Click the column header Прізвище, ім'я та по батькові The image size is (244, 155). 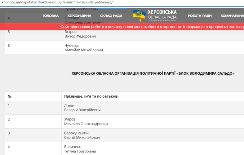[91, 96]
